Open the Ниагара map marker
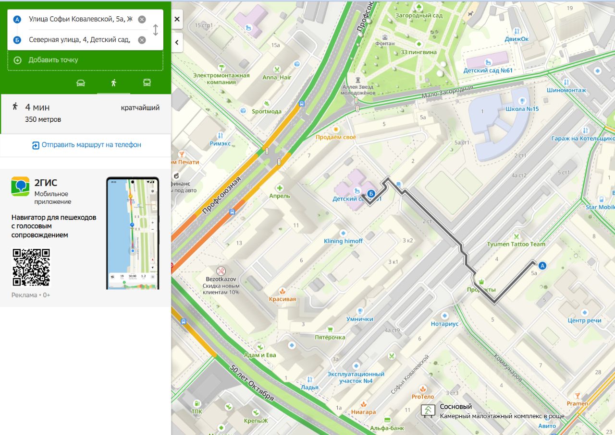The height and width of the screenshot is (435, 615). 364,404
